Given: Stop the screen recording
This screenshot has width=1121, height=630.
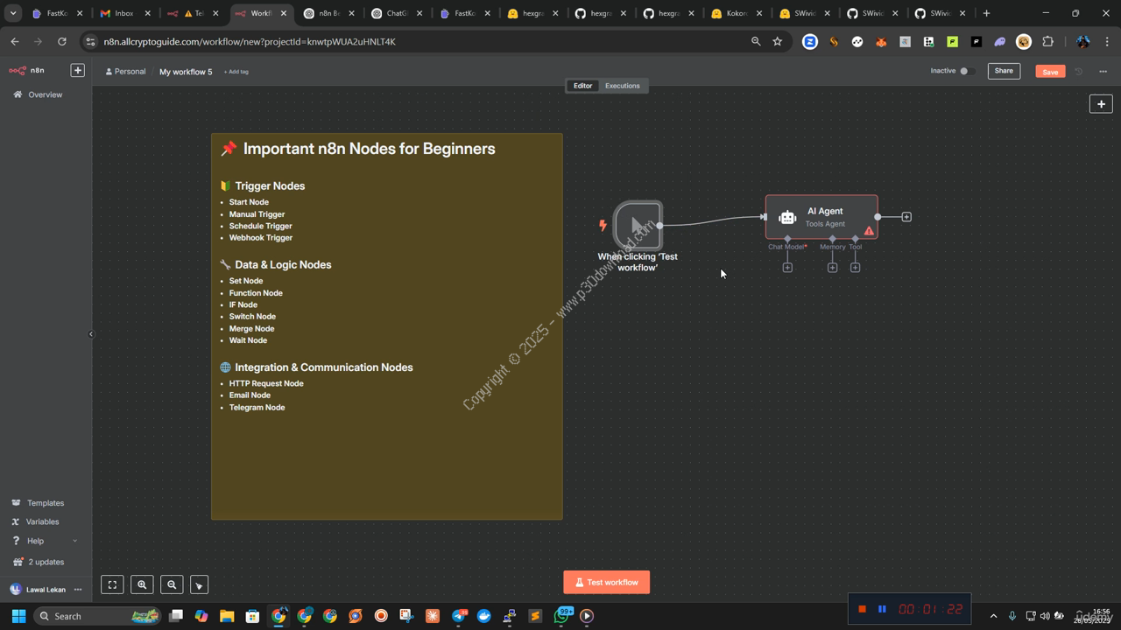Looking at the screenshot, I should [x=862, y=609].
